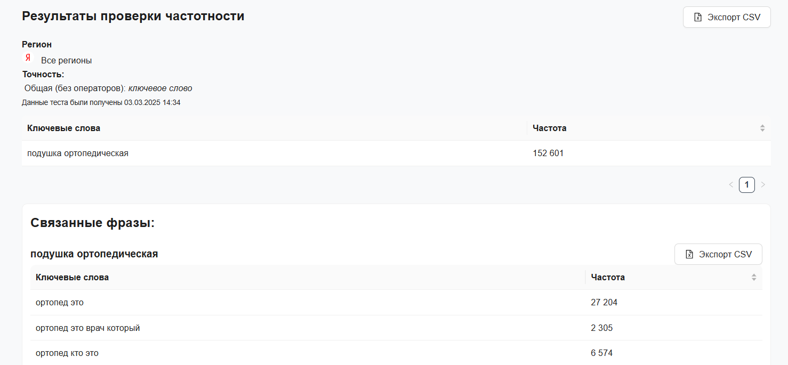Click frequency value 152 601
The height and width of the screenshot is (365, 788).
pos(548,153)
